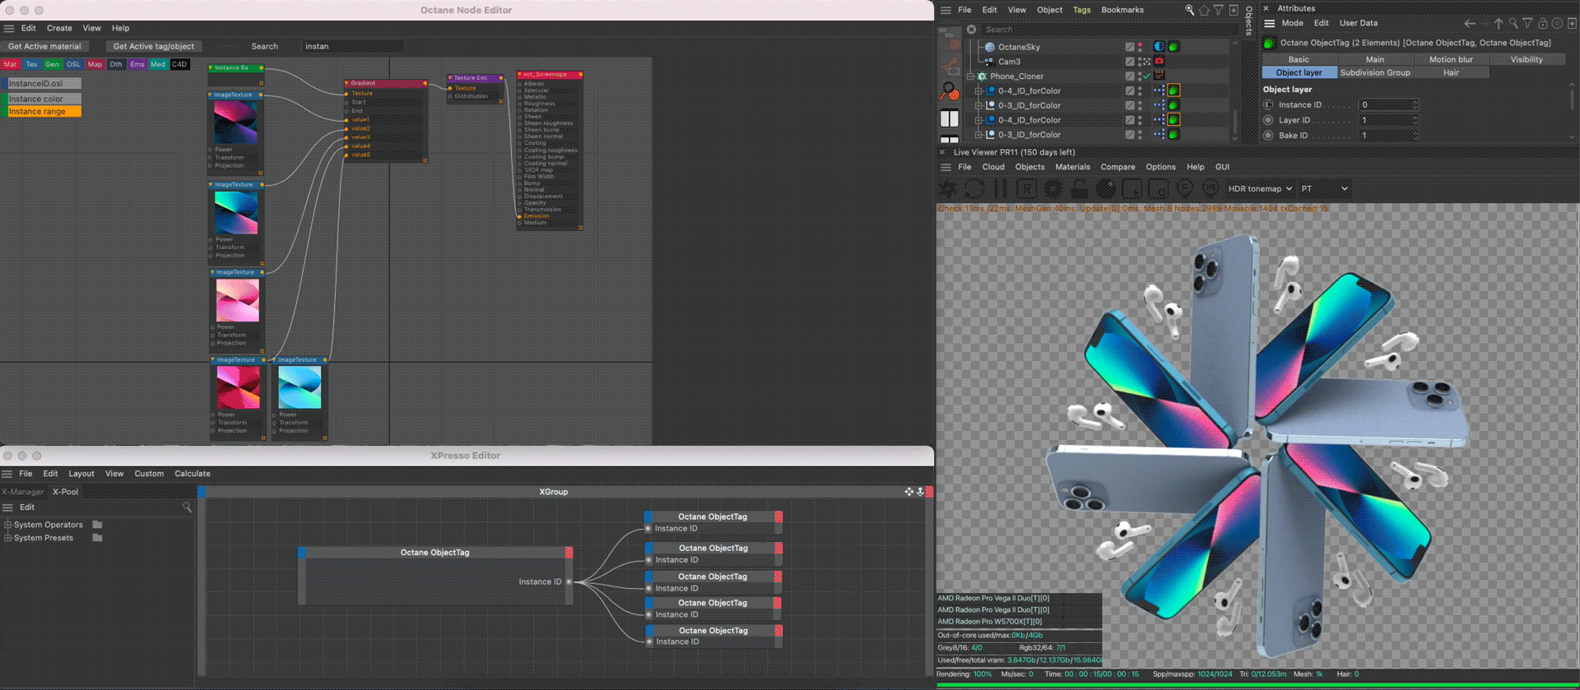The image size is (1580, 690).
Task: Toggle the Tex node category filter
Action: 31,64
